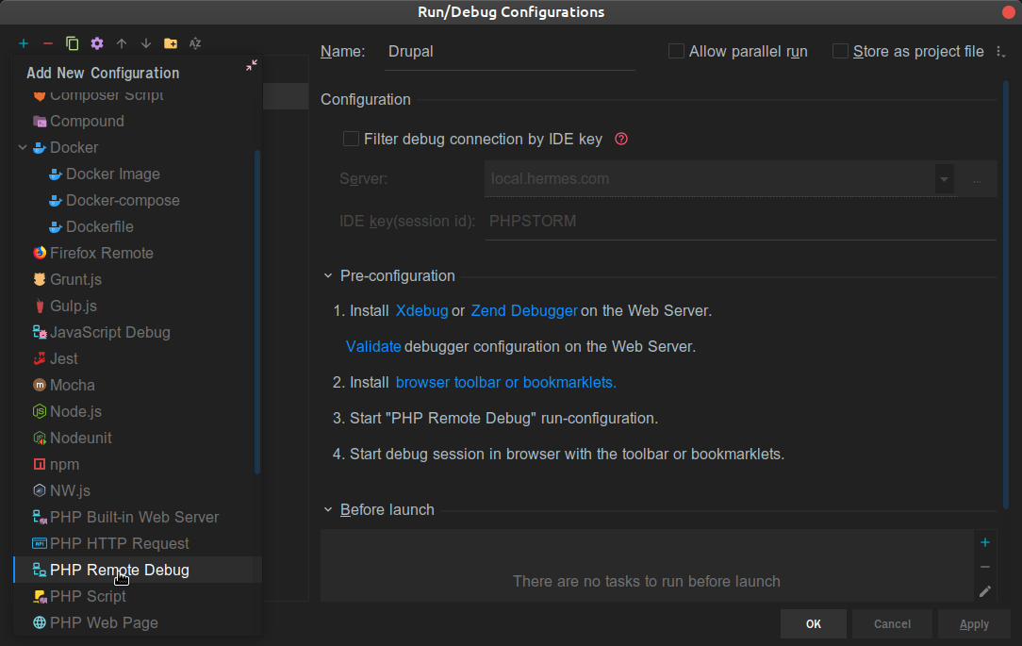The height and width of the screenshot is (646, 1022).
Task: Open the Xdebug link
Action: (x=421, y=311)
